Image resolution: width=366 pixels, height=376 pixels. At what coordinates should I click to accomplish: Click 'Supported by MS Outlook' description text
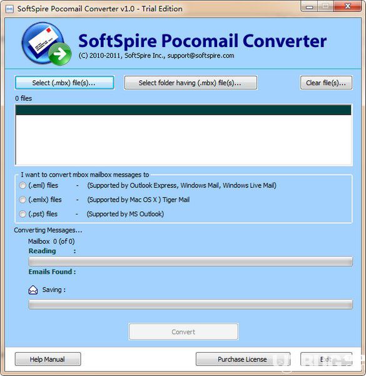pyautogui.click(x=125, y=214)
